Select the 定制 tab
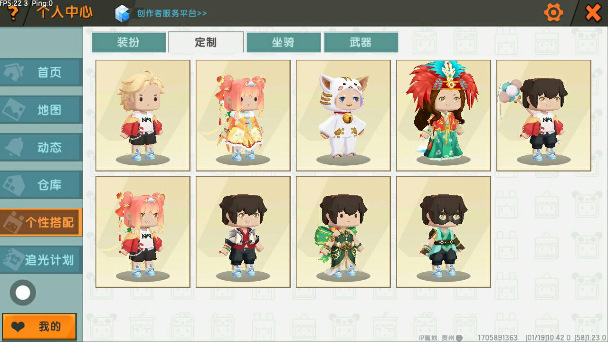 coord(206,42)
